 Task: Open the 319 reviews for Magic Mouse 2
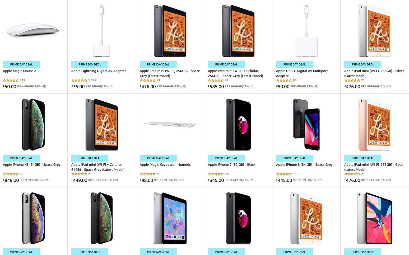pos(22,80)
